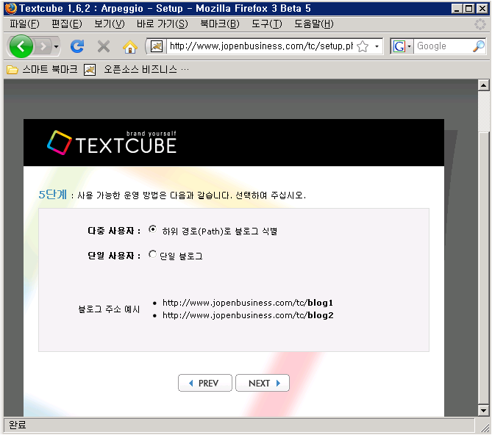Click the 5단계 step heading
This screenshot has height=435, width=492.
(53, 195)
